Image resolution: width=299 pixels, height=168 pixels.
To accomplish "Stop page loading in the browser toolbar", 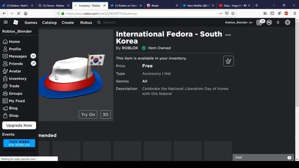I will [x=19, y=14].
